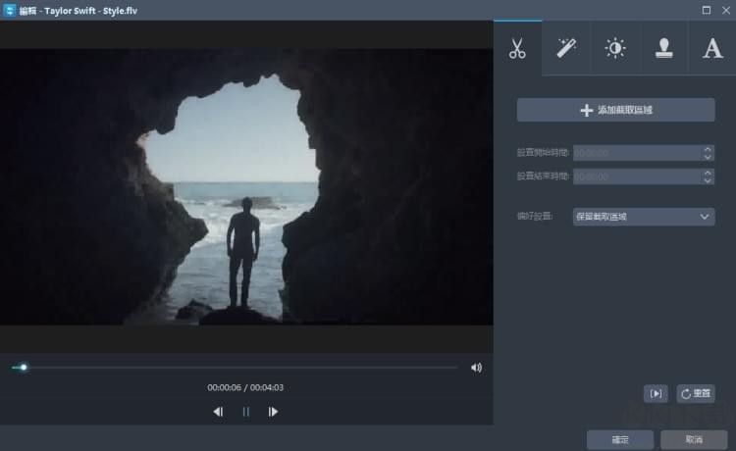
Task: Pause the video playback
Action: click(245, 412)
